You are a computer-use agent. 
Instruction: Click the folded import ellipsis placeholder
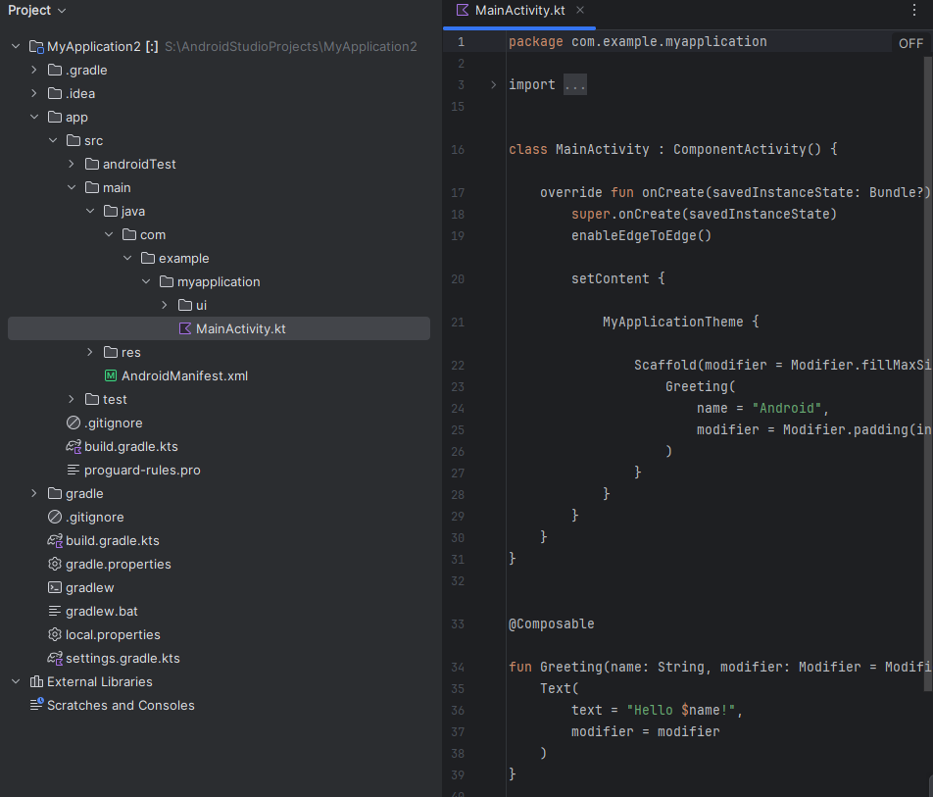tap(574, 85)
